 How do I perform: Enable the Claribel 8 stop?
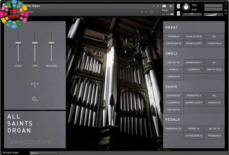[173, 102]
